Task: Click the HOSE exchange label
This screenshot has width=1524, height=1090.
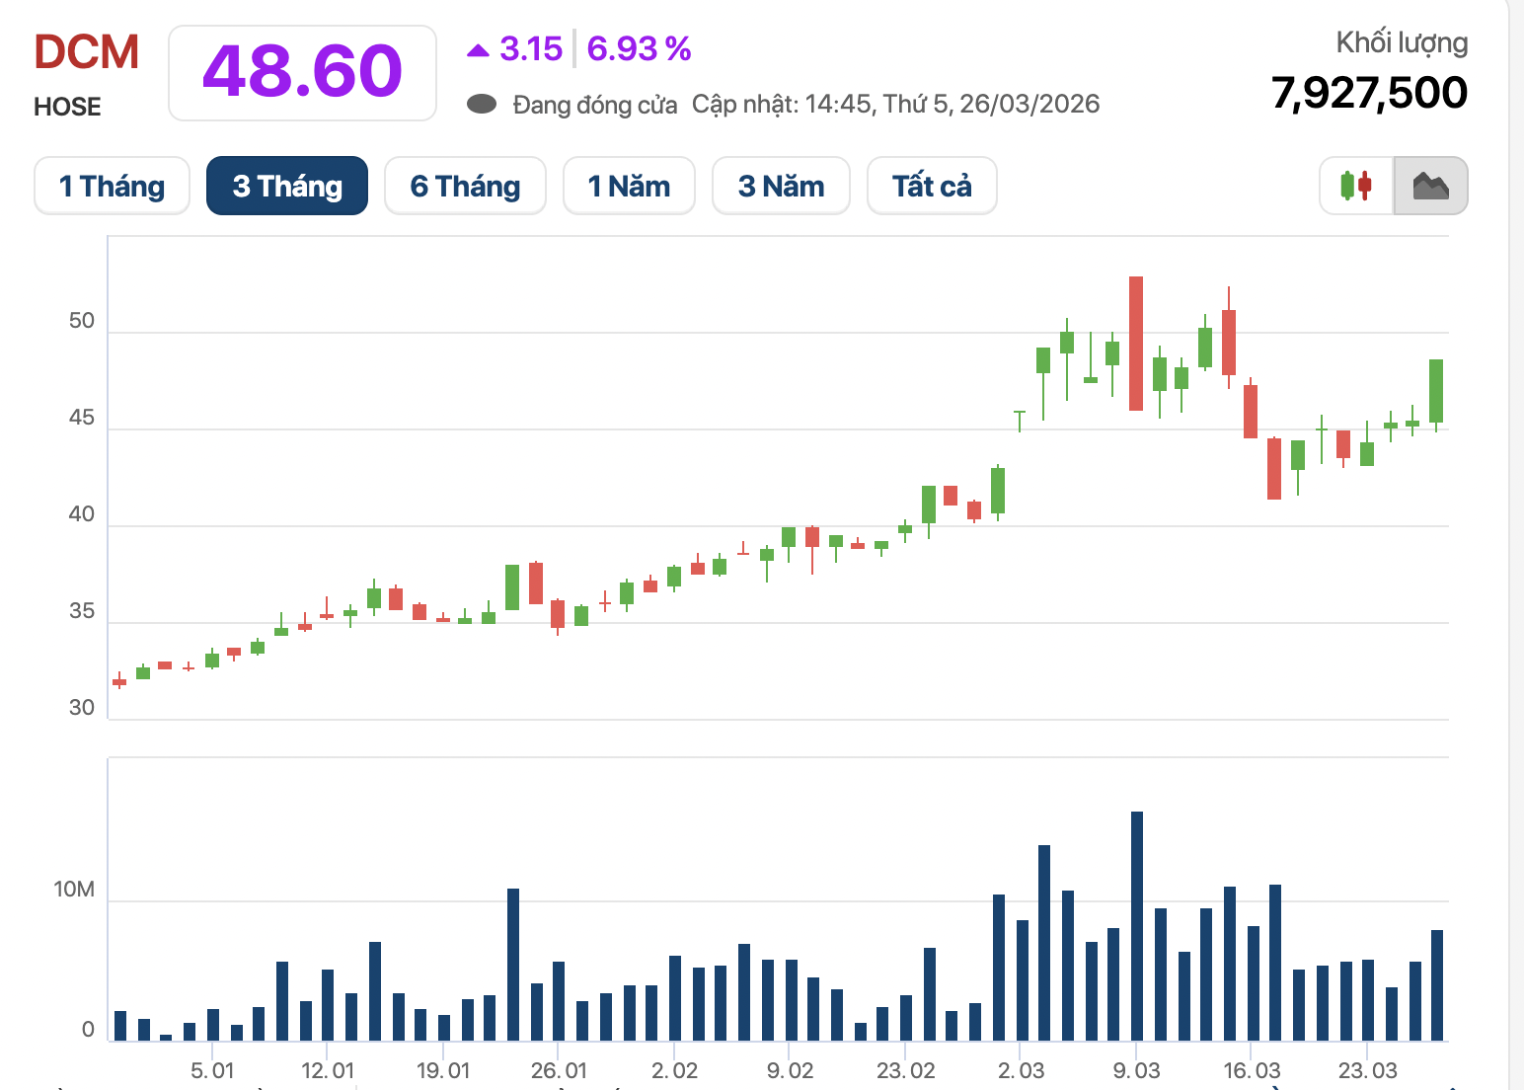Action: [67, 107]
